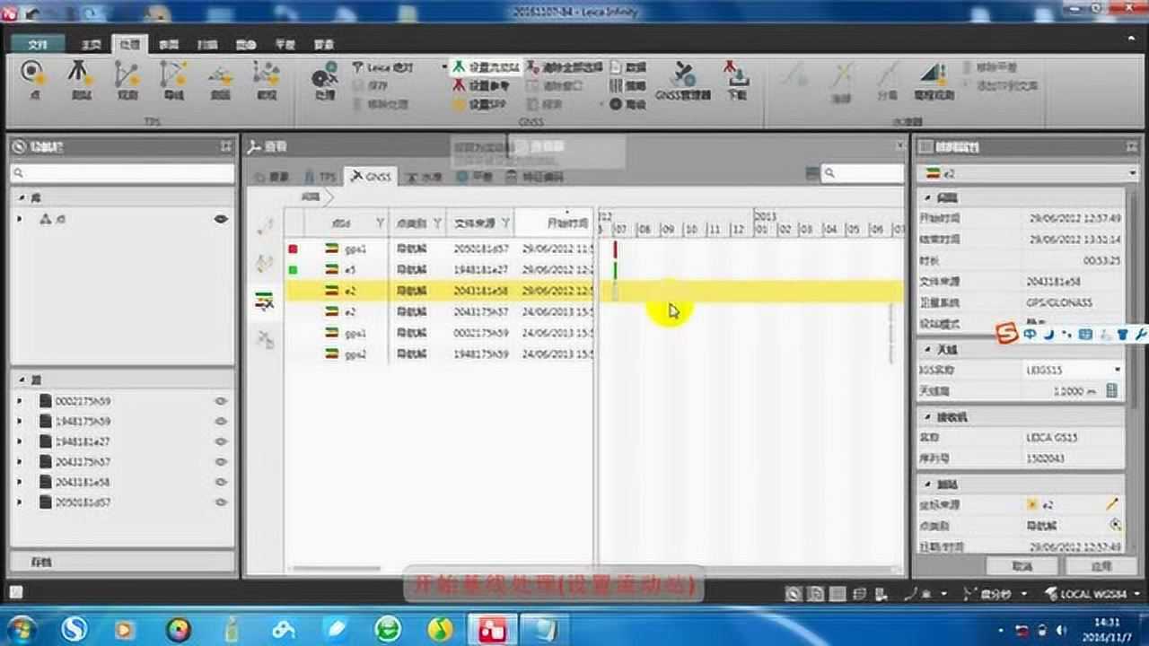Click the Cancel button in properties panel

pos(1022,566)
